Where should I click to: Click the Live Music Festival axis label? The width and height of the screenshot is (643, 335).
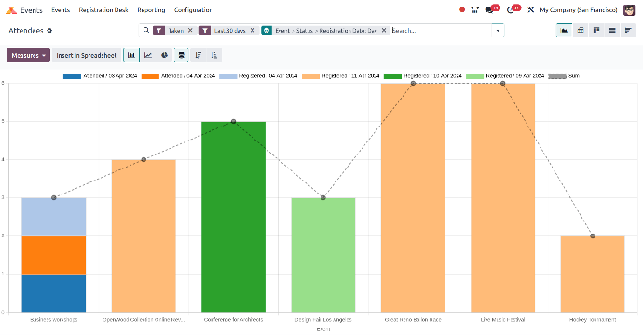tap(503, 320)
